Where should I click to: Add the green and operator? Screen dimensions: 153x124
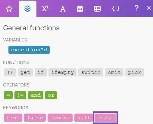pyautogui.click(x=36, y=95)
